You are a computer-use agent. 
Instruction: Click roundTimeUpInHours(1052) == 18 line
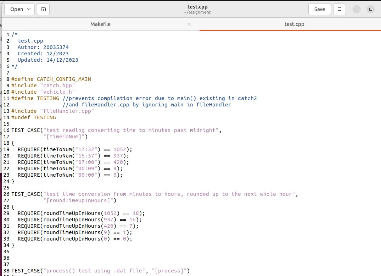tap(81, 213)
